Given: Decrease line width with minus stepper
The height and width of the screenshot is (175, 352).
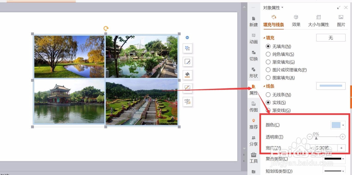Looking at the screenshot, I should pos(312,148).
